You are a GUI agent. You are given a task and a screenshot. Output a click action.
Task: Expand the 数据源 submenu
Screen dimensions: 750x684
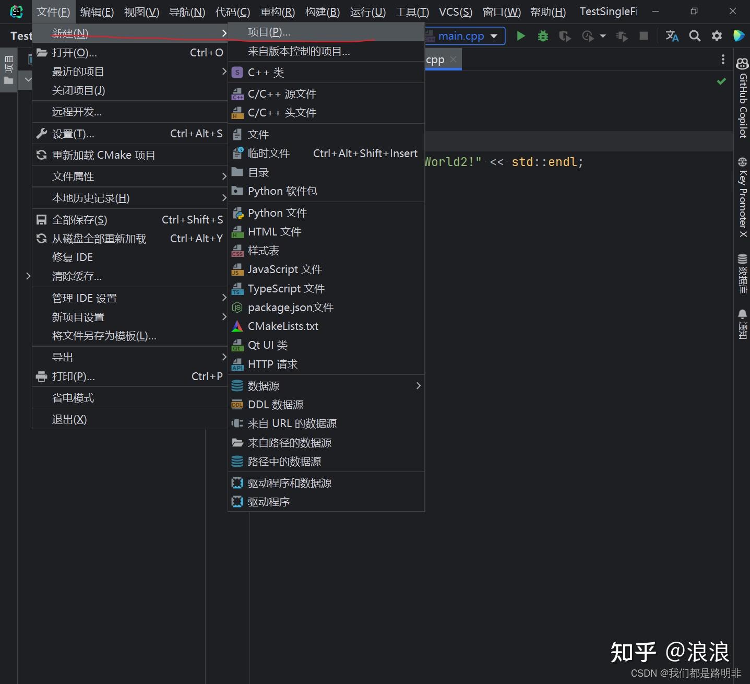pyautogui.click(x=326, y=386)
